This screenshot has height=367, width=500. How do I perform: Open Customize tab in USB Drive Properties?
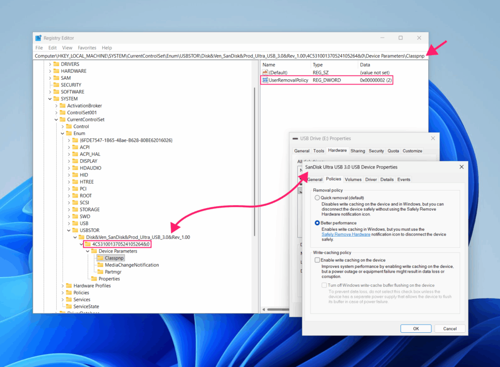coord(412,151)
